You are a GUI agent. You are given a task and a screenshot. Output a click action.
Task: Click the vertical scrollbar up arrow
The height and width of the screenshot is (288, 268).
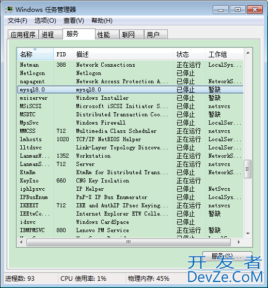coord(248,53)
